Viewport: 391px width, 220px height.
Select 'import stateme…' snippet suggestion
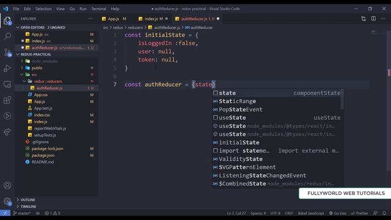click(276, 151)
